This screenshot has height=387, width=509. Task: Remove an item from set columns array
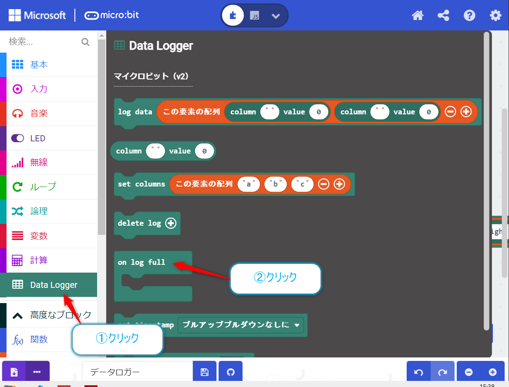(324, 184)
